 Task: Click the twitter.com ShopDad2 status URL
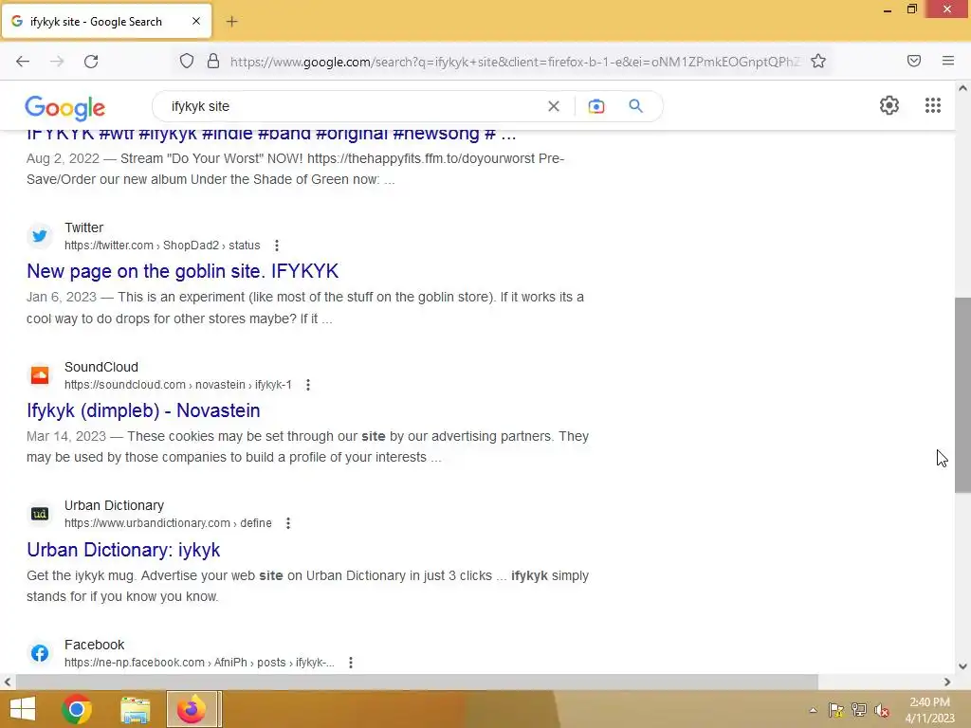(x=162, y=246)
